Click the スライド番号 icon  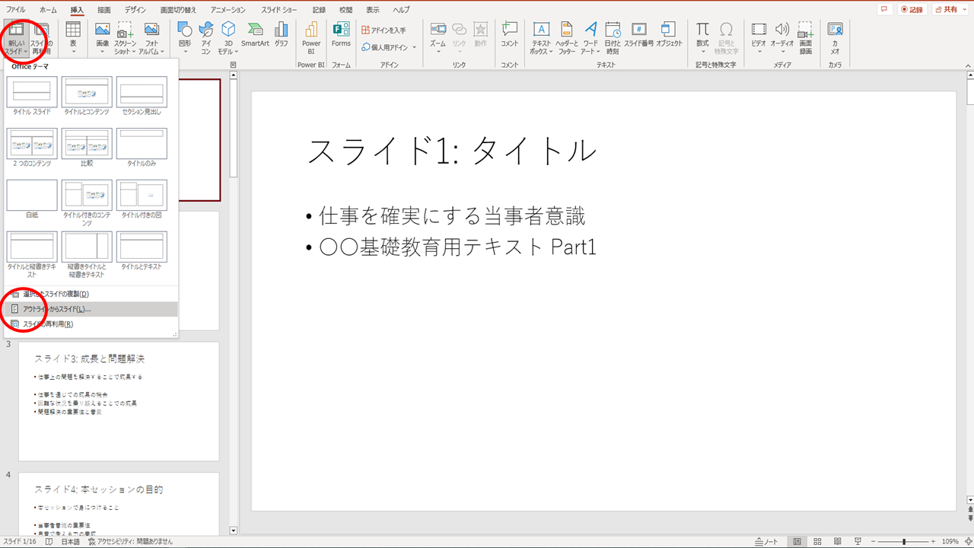pyautogui.click(x=639, y=35)
